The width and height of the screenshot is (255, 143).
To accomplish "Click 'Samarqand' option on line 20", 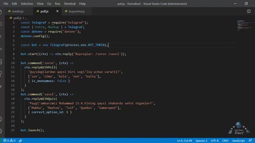I will 107,108.
